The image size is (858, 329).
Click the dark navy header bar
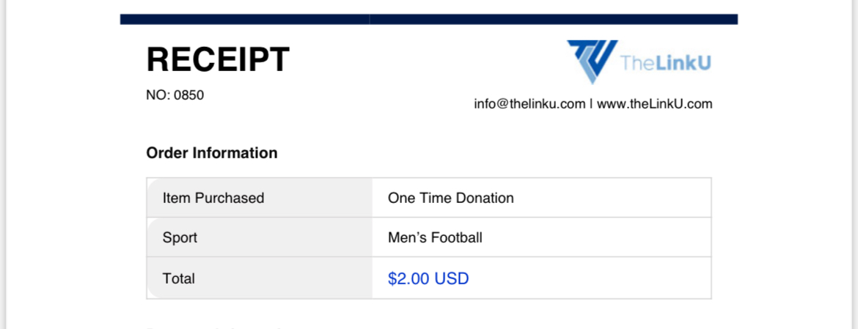[429, 19]
